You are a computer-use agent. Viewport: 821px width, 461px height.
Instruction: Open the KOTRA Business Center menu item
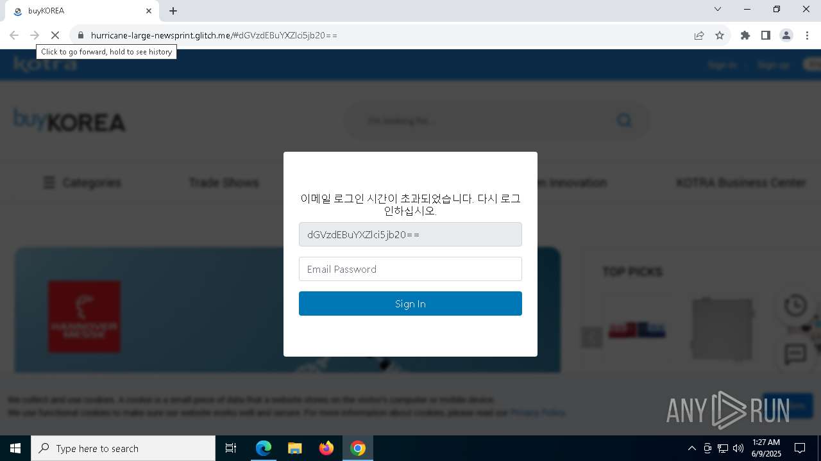(x=741, y=183)
